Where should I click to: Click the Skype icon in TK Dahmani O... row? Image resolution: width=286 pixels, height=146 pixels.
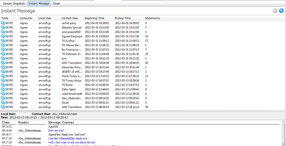click(x=3, y=54)
